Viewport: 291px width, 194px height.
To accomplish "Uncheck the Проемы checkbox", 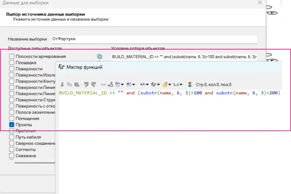I will click(11, 125).
